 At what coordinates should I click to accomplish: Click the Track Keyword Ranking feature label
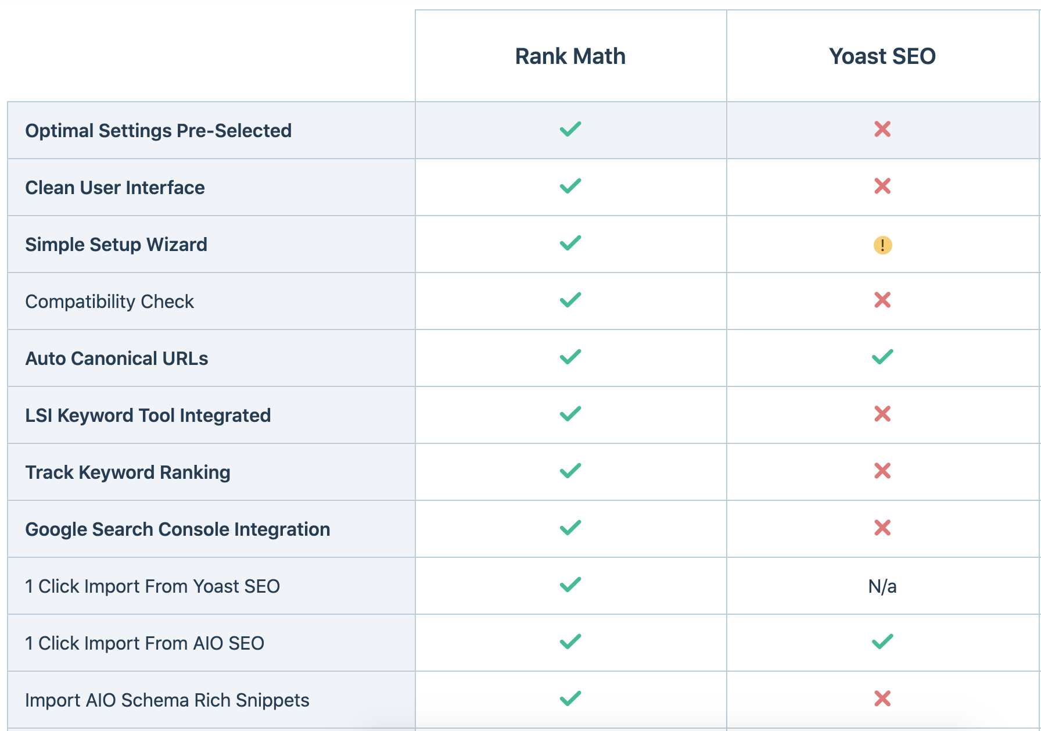(x=128, y=472)
